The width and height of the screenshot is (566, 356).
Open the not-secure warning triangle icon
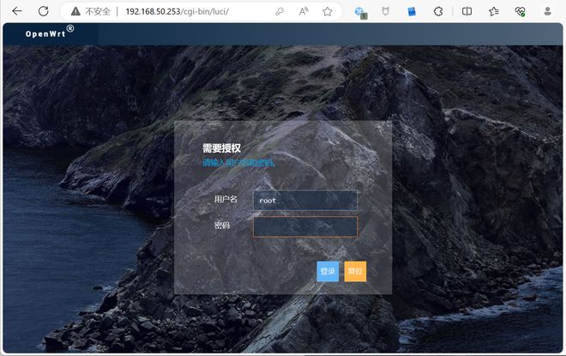coord(75,11)
